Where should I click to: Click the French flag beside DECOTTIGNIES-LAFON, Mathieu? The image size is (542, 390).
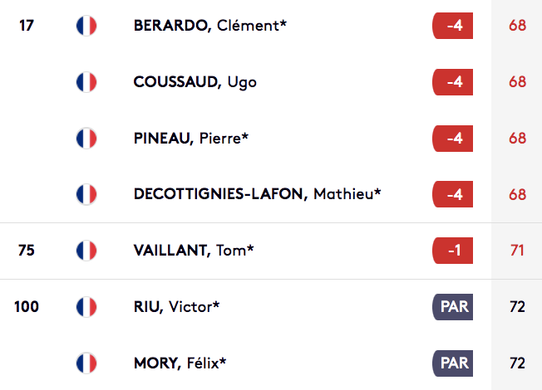86,194
